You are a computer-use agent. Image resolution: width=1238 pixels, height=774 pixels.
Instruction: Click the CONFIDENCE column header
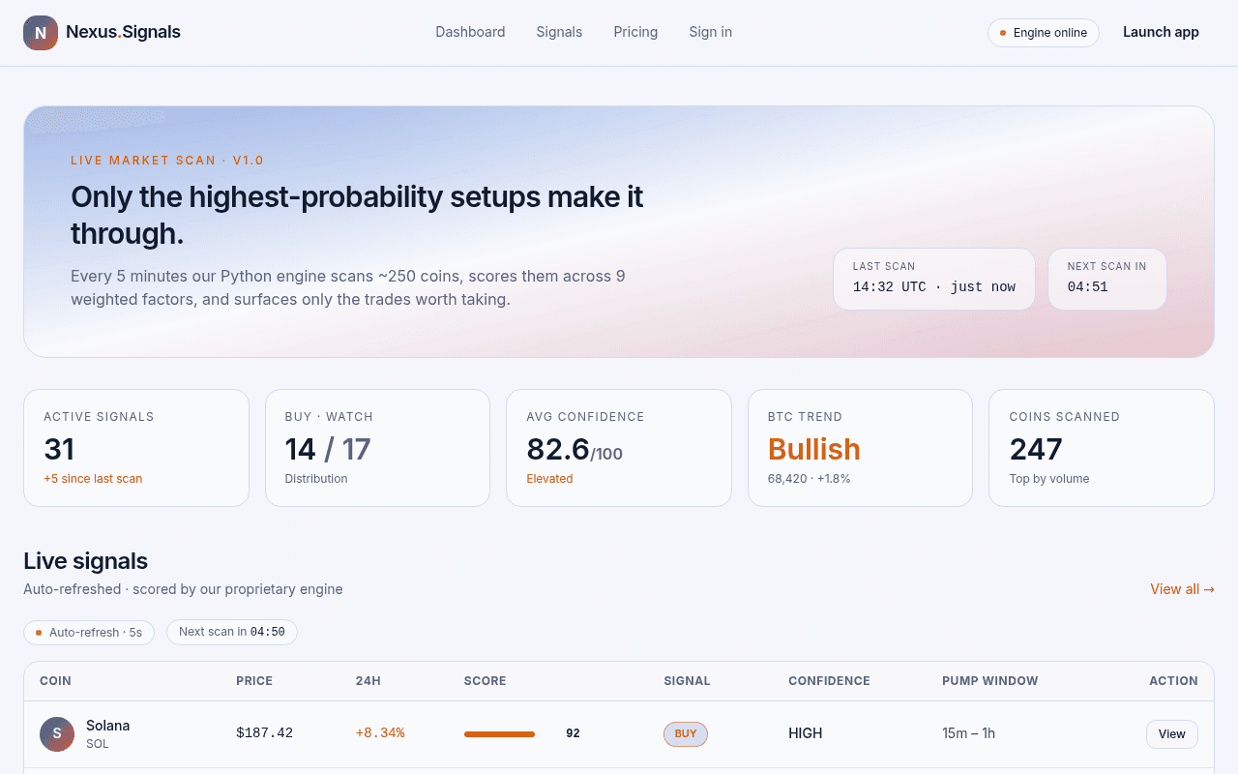829,681
